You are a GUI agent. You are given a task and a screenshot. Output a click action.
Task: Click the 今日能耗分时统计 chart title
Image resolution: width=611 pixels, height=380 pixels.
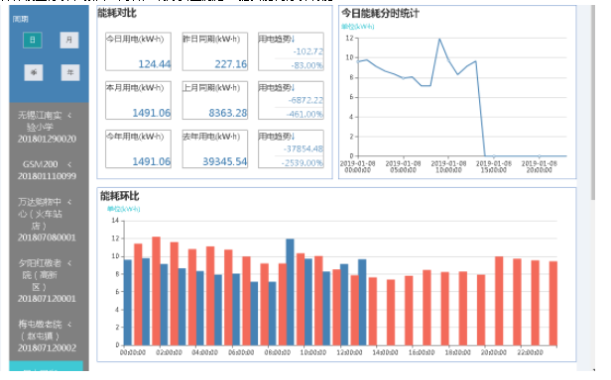380,14
